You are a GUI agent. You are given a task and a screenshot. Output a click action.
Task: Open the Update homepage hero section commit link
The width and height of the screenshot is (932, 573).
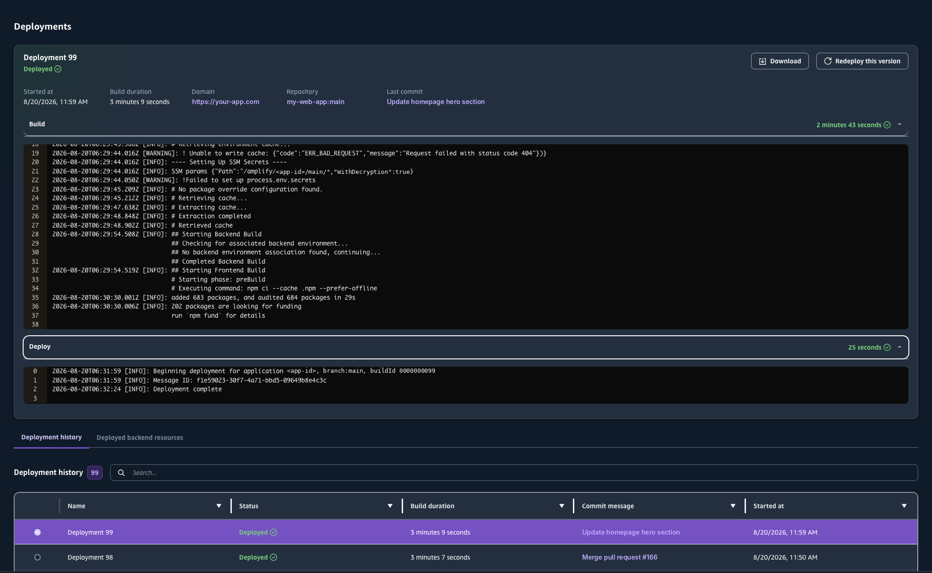coord(435,102)
